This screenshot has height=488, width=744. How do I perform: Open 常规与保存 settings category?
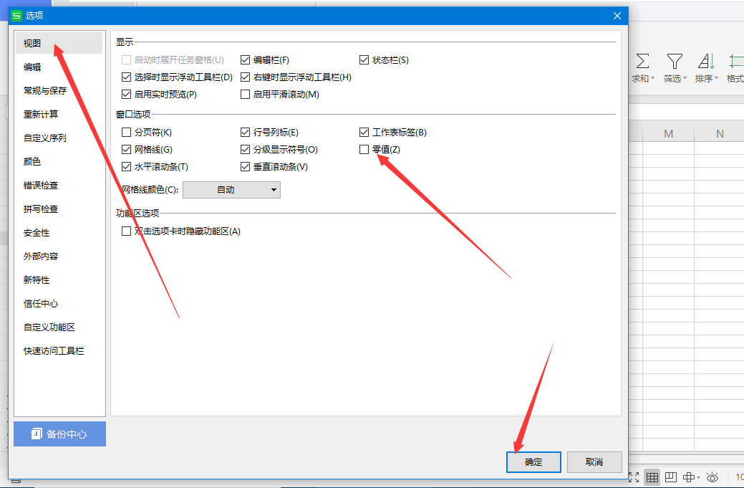tap(44, 91)
